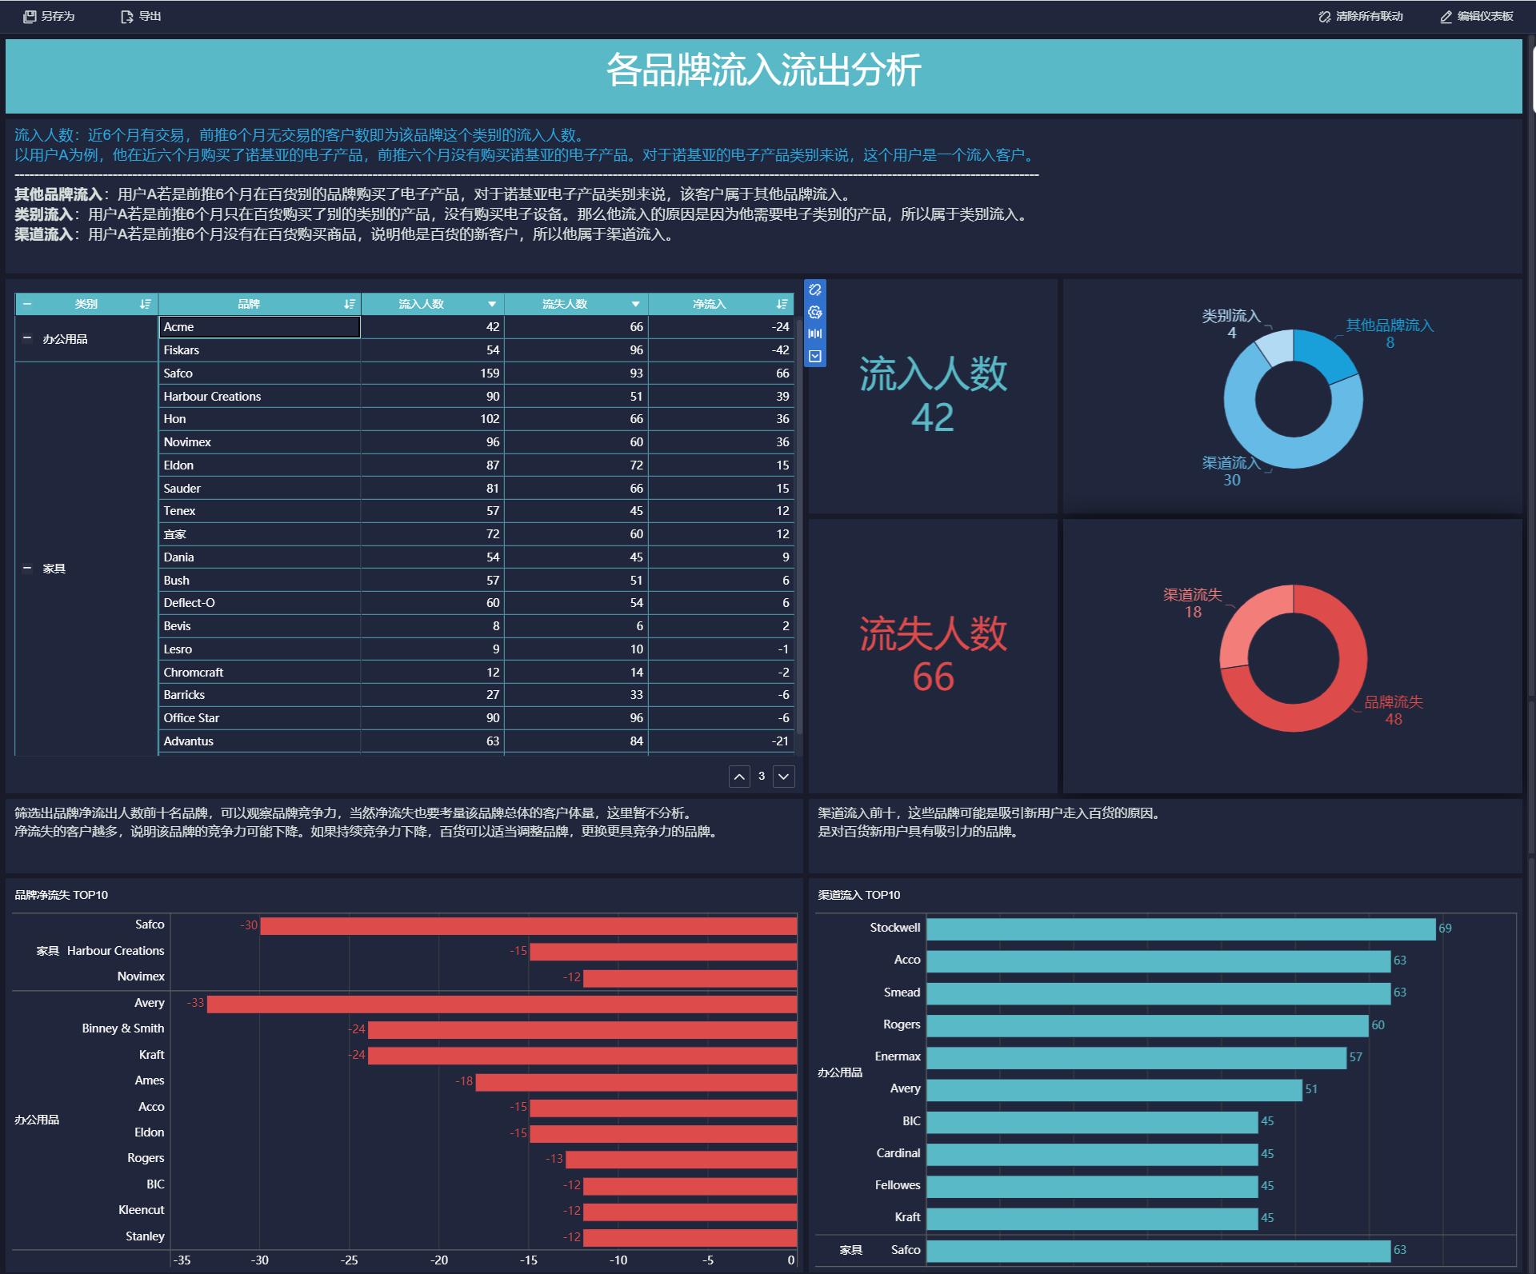The width and height of the screenshot is (1536, 1274).
Task: Open the 流入人数 column filter dropdown
Action: (492, 304)
